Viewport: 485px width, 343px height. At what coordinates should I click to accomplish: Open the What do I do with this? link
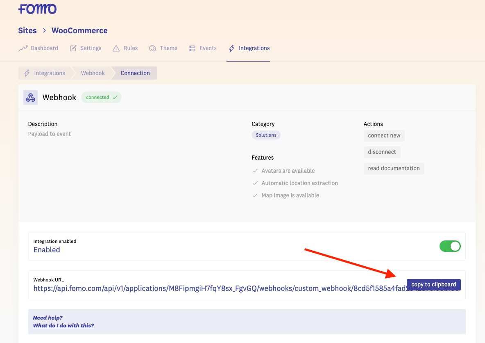63,326
